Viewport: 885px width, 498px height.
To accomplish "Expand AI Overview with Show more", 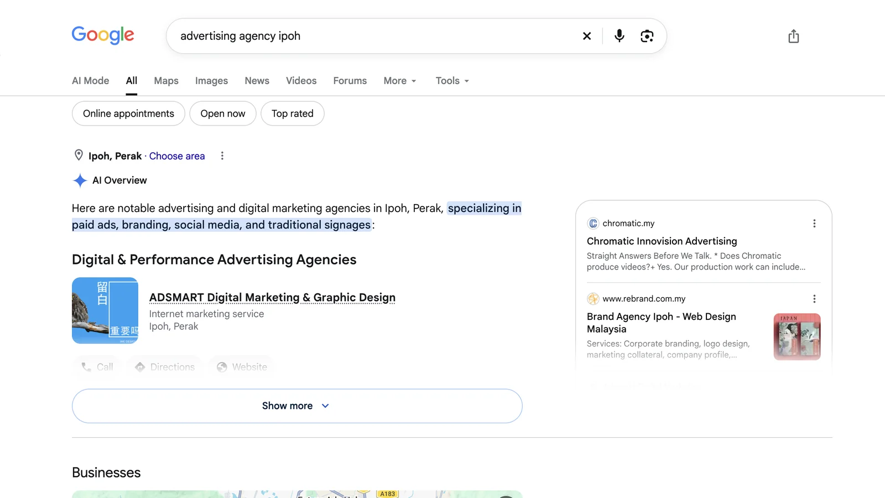I will pyautogui.click(x=297, y=406).
